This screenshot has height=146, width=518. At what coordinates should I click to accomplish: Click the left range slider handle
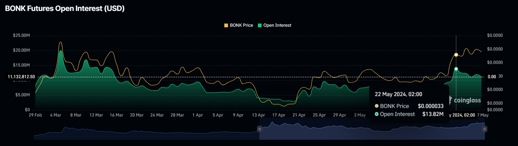coord(260,129)
